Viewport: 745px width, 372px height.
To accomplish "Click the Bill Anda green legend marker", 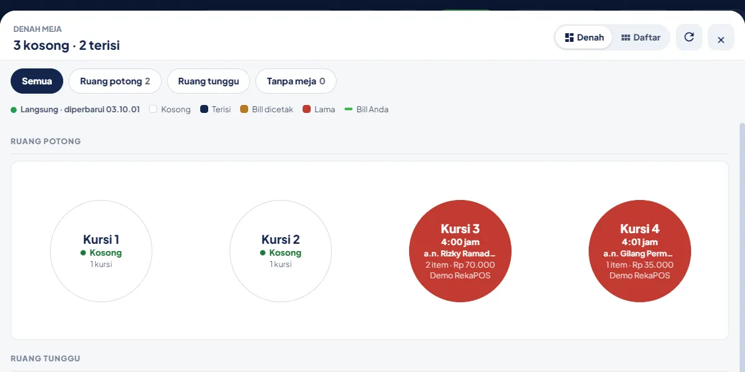I will (349, 109).
